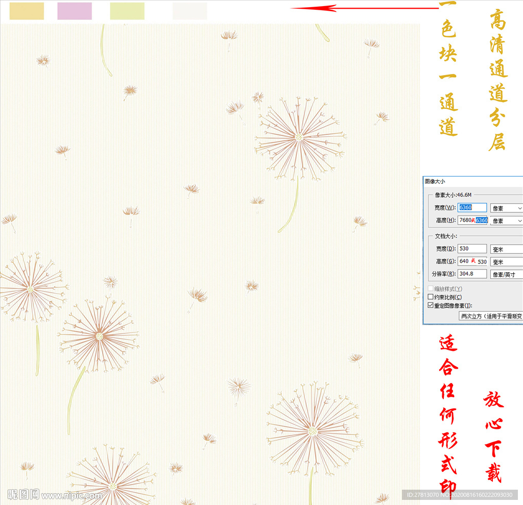Pick the pink color swatch
Screen dimensions: 523x505
[75, 11]
